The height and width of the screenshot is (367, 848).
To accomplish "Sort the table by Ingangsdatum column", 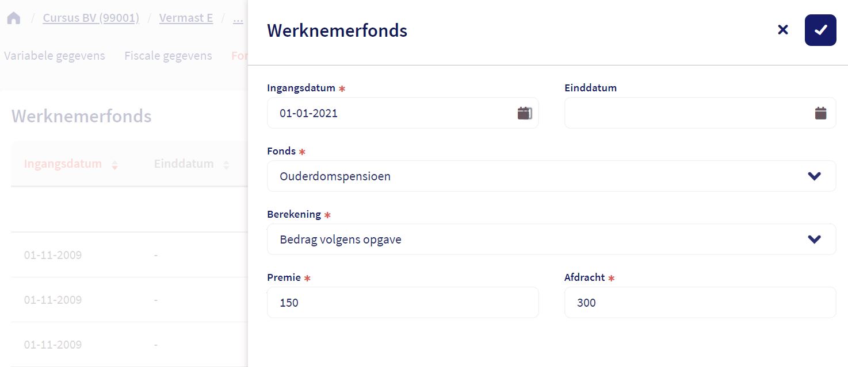I will point(70,164).
